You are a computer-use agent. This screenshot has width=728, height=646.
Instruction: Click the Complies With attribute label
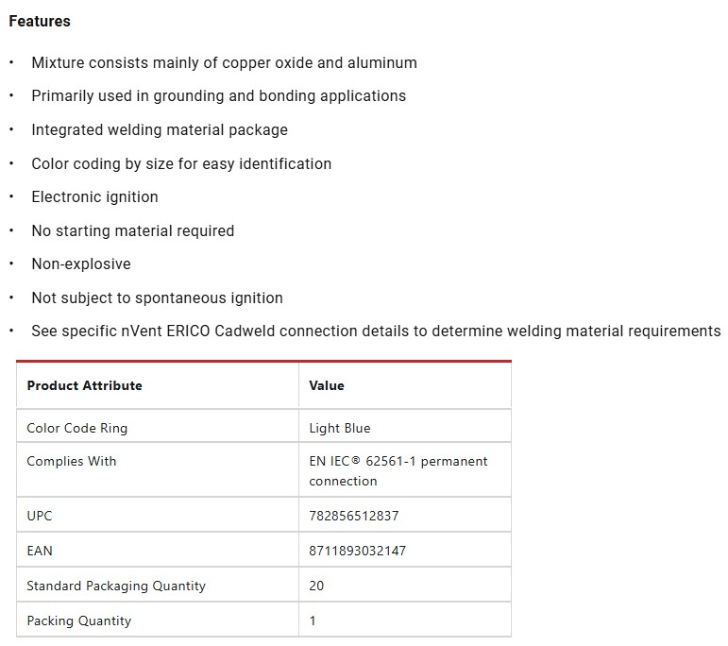72,461
